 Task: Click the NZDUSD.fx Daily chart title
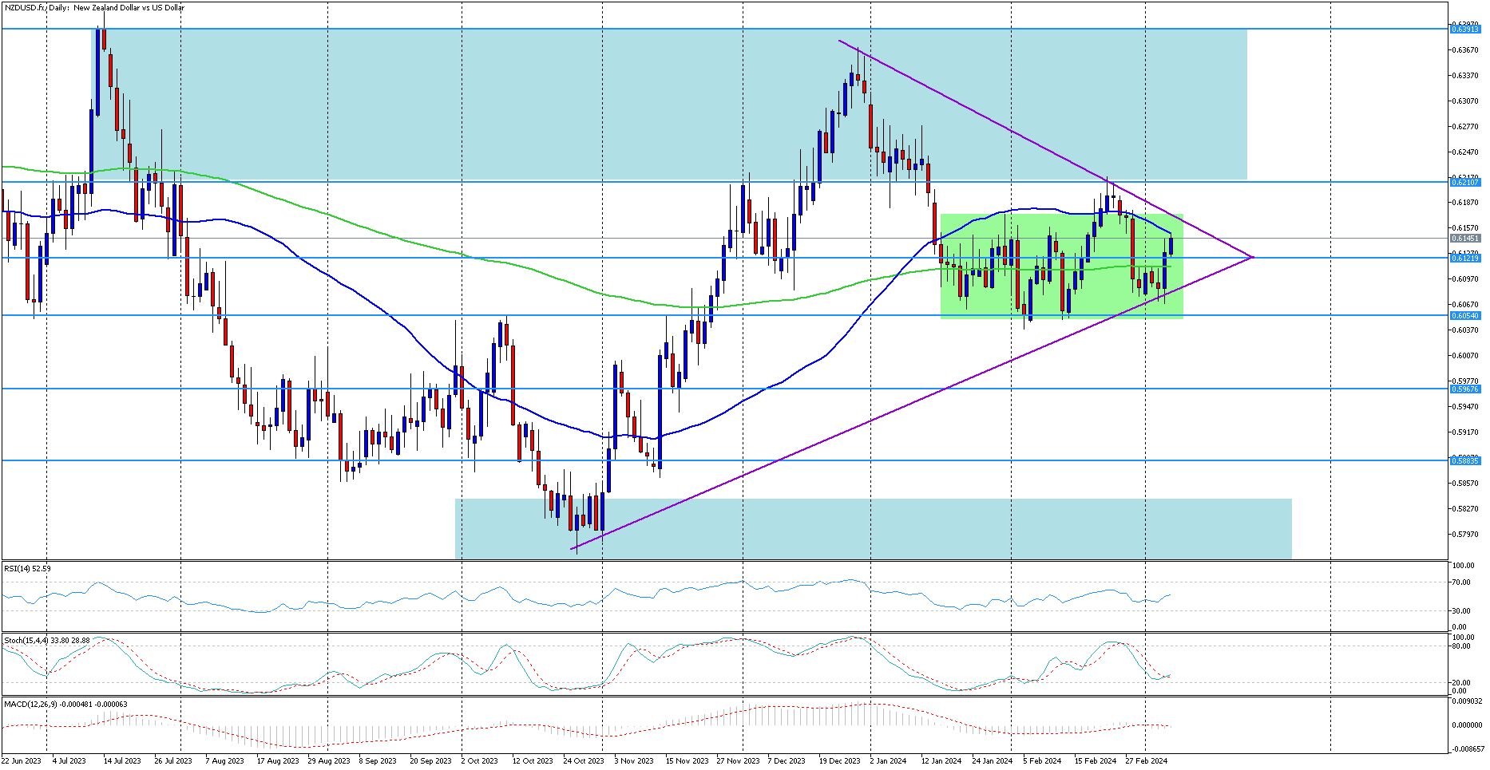94,8
